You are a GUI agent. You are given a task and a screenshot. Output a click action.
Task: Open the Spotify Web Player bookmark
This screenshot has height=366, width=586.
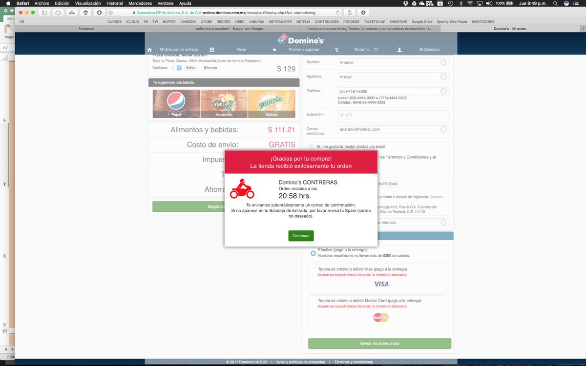click(452, 21)
